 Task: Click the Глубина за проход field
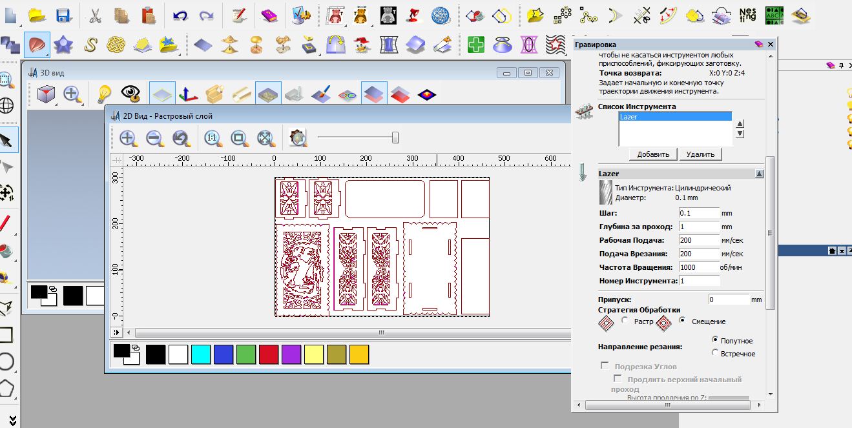tap(699, 227)
